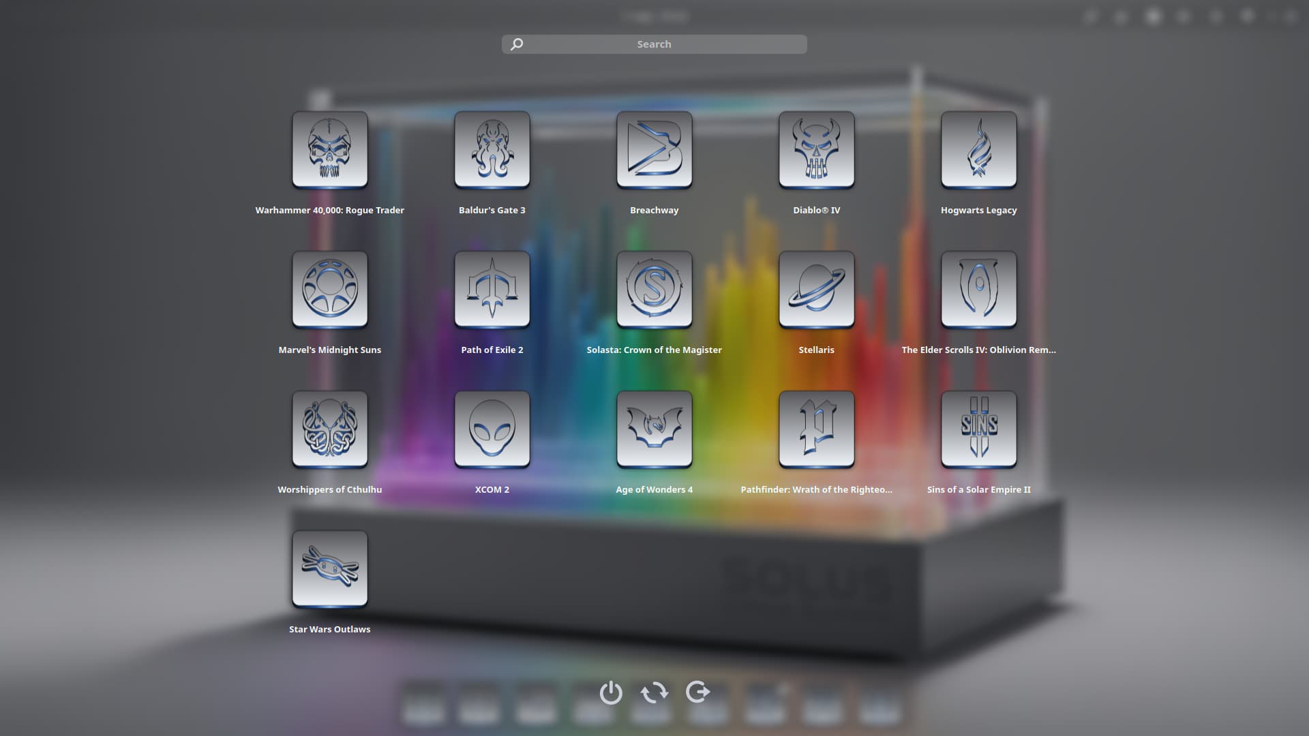The image size is (1309, 736).
Task: Launch Warhammer 40,000: Rogue Trader skull icon
Action: click(330, 150)
